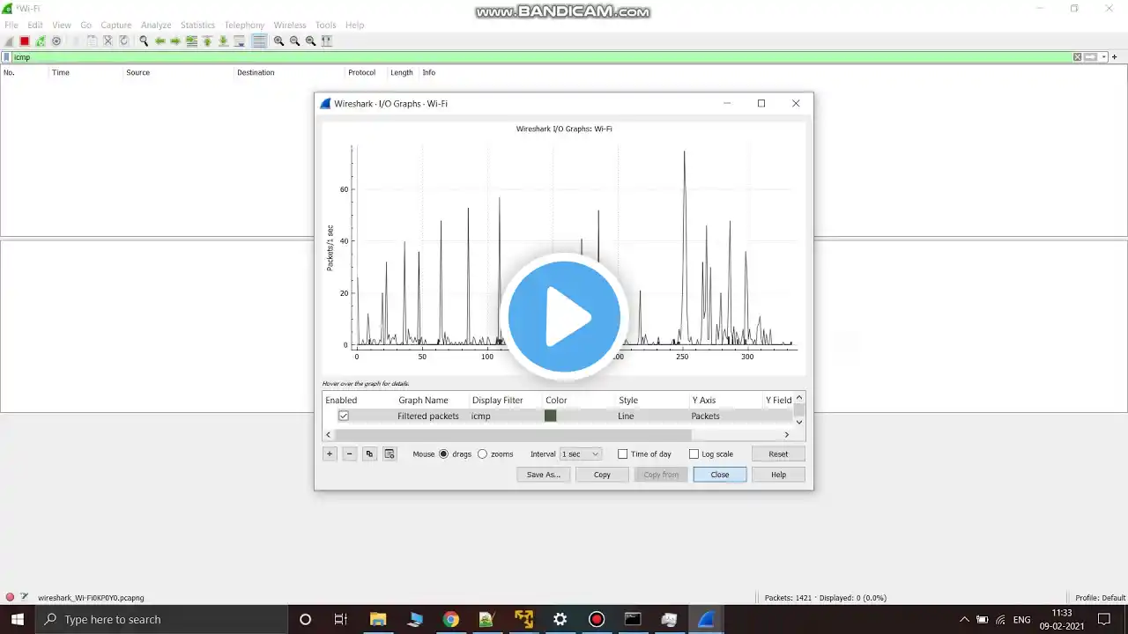Click the Go to specified packet icon

pos(191,41)
